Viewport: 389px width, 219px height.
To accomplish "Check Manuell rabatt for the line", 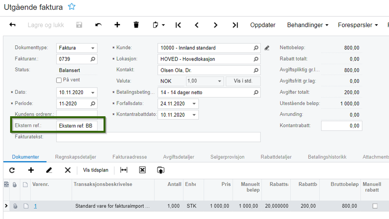I will pos(375,206).
